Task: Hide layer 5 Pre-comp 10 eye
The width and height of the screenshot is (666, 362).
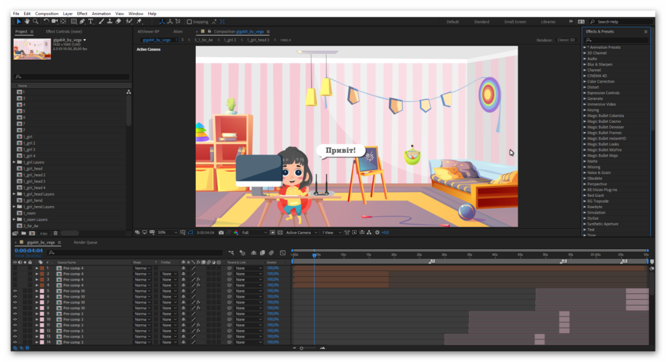Action: [x=15, y=291]
